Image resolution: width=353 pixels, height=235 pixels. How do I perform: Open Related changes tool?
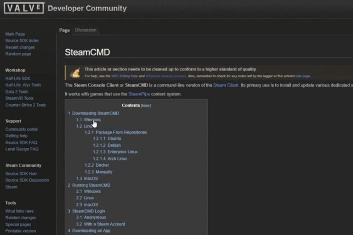21,218
